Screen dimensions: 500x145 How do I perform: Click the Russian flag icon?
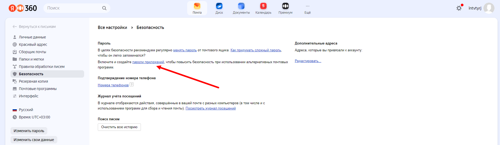pyautogui.click(x=15, y=110)
